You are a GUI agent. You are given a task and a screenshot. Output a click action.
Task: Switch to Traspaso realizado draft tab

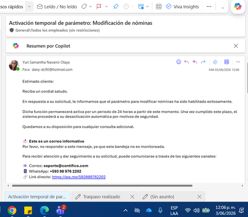pyautogui.click(x=102, y=197)
